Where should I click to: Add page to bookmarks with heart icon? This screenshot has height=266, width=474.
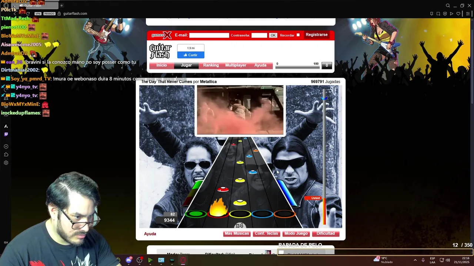pyautogui.click(x=458, y=14)
